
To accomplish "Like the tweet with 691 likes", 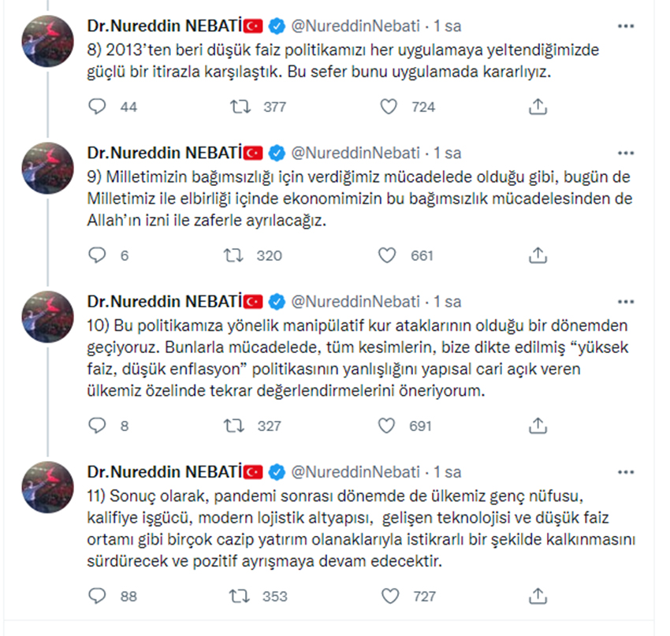I will [387, 426].
